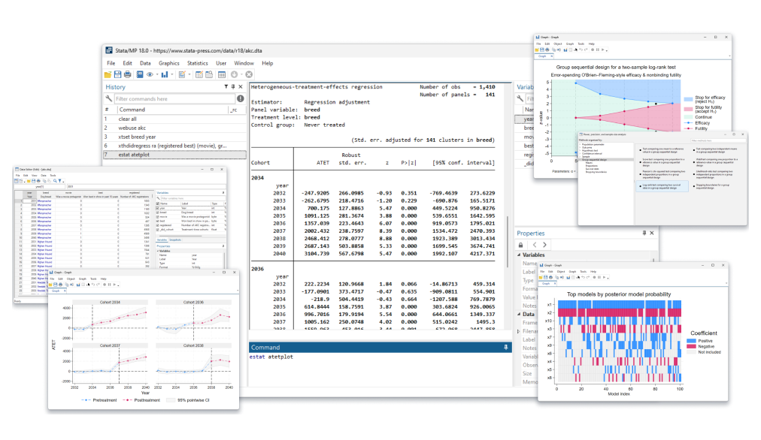Click the More (down-arrow circle) toolbar icon
Image resolution: width=761 pixels, height=440 pixels.
tap(235, 74)
